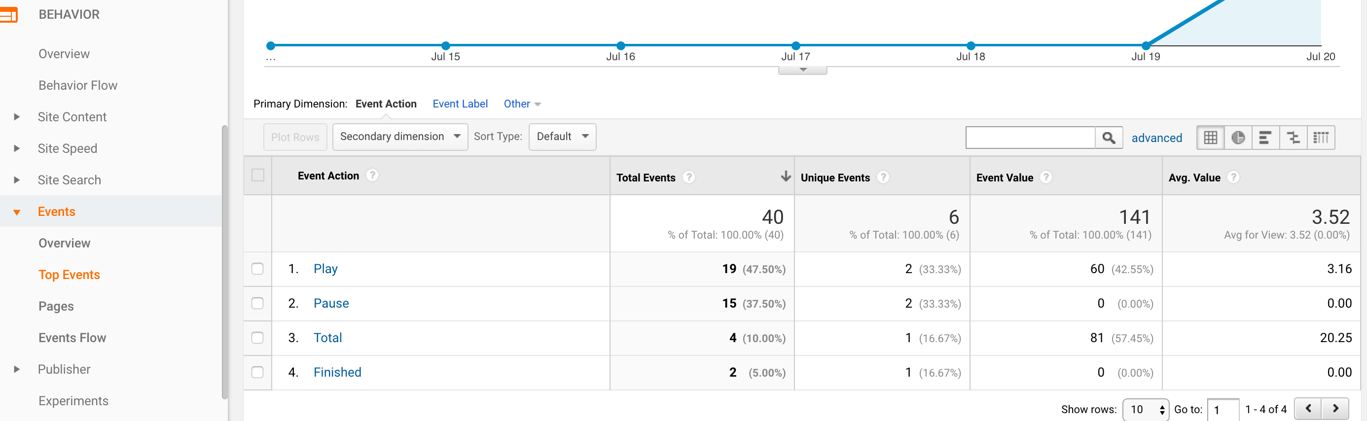
Task: Go to next page of rows
Action: [x=1335, y=409]
